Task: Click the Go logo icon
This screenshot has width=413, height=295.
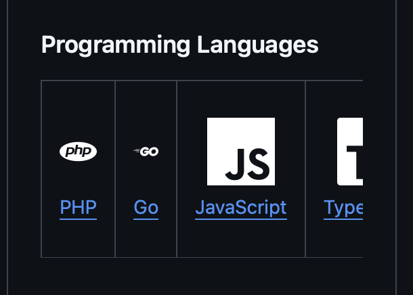Action: click(x=146, y=152)
